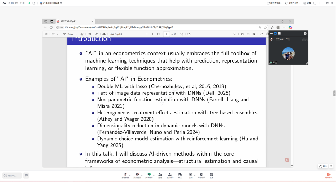Click the Read aloud icon
Screen dimensions: 336x182
click(97, 34)
